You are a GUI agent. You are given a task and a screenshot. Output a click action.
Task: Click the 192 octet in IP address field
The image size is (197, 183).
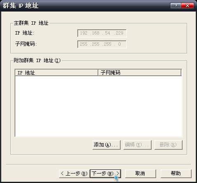pos(84,33)
